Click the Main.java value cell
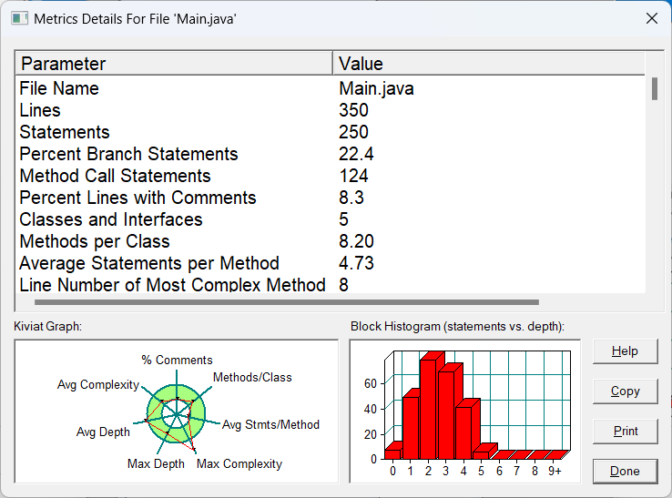 [376, 88]
